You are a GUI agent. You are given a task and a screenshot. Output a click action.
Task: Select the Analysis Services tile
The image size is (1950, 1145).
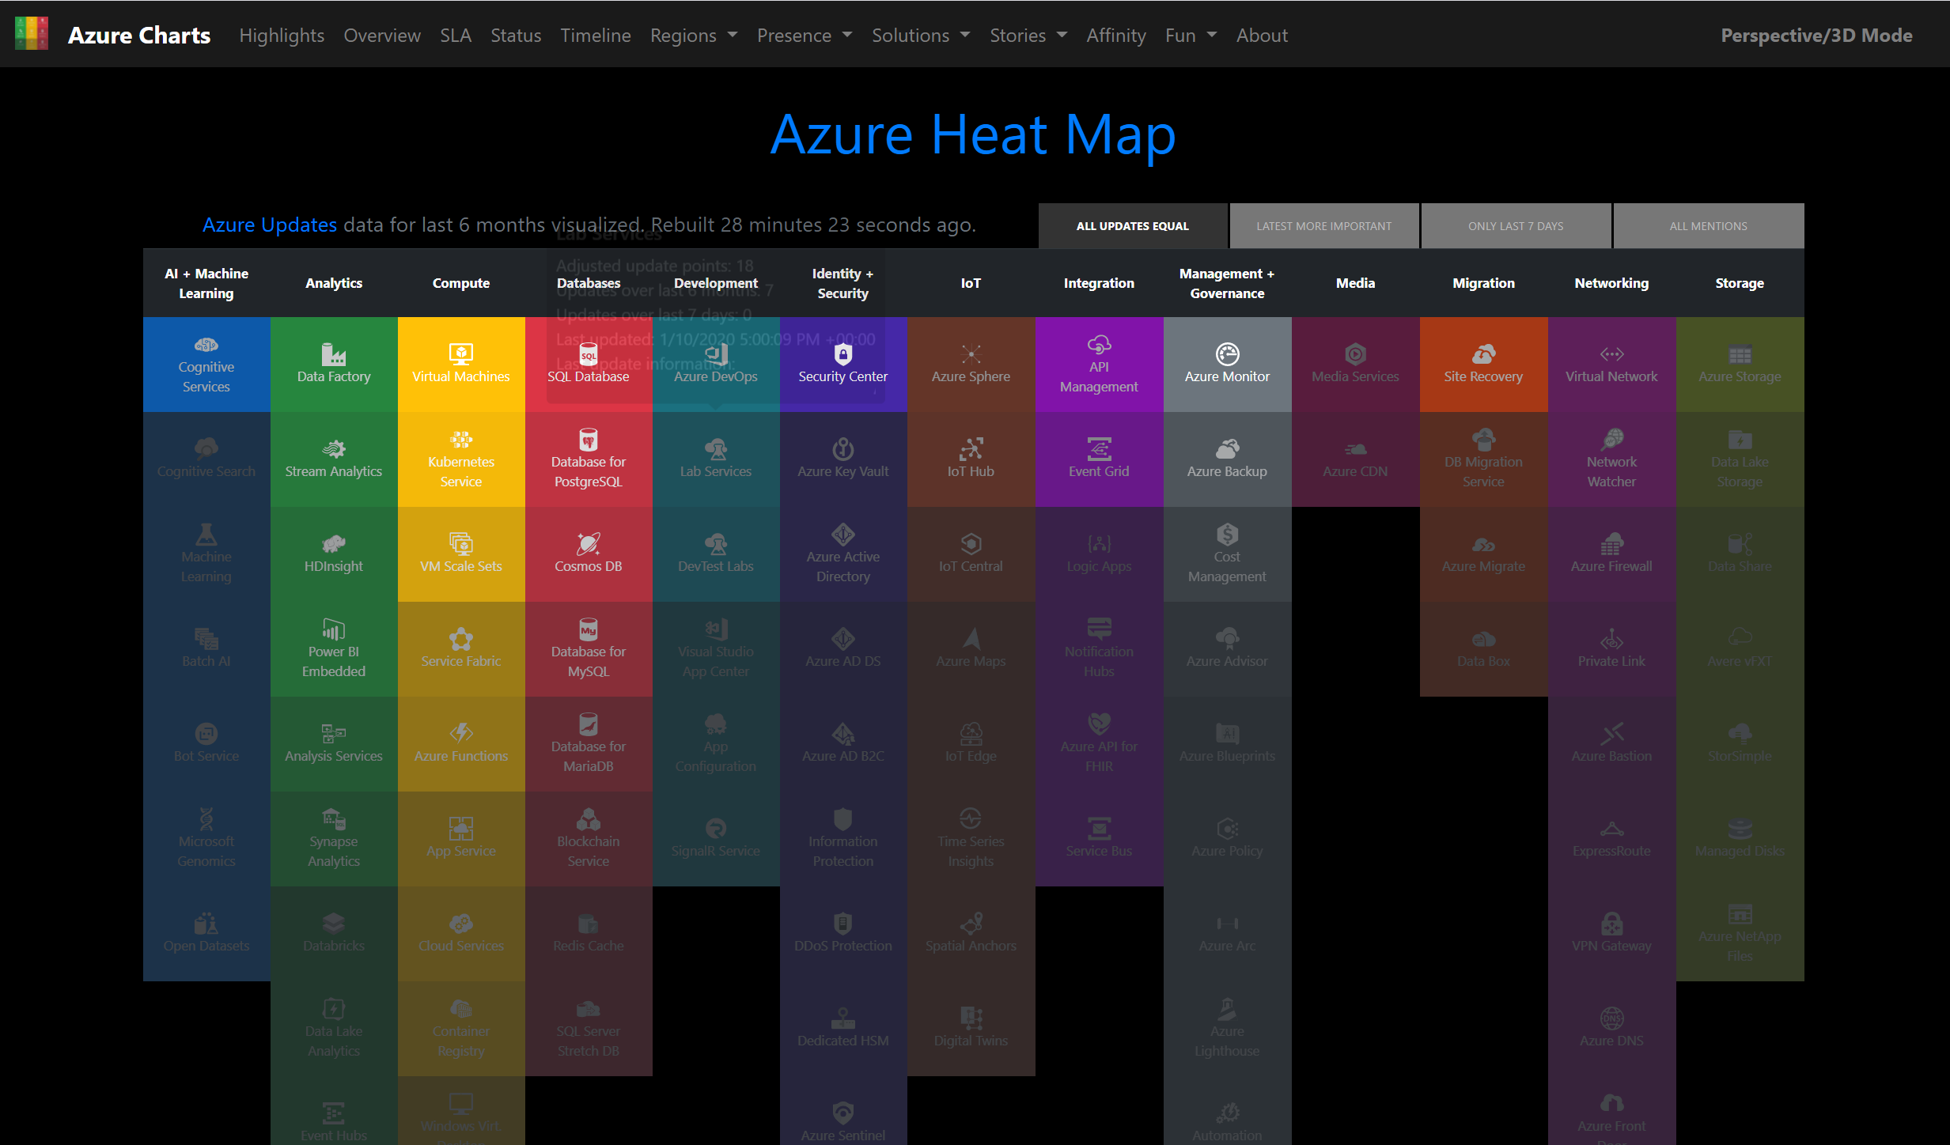[x=334, y=744]
